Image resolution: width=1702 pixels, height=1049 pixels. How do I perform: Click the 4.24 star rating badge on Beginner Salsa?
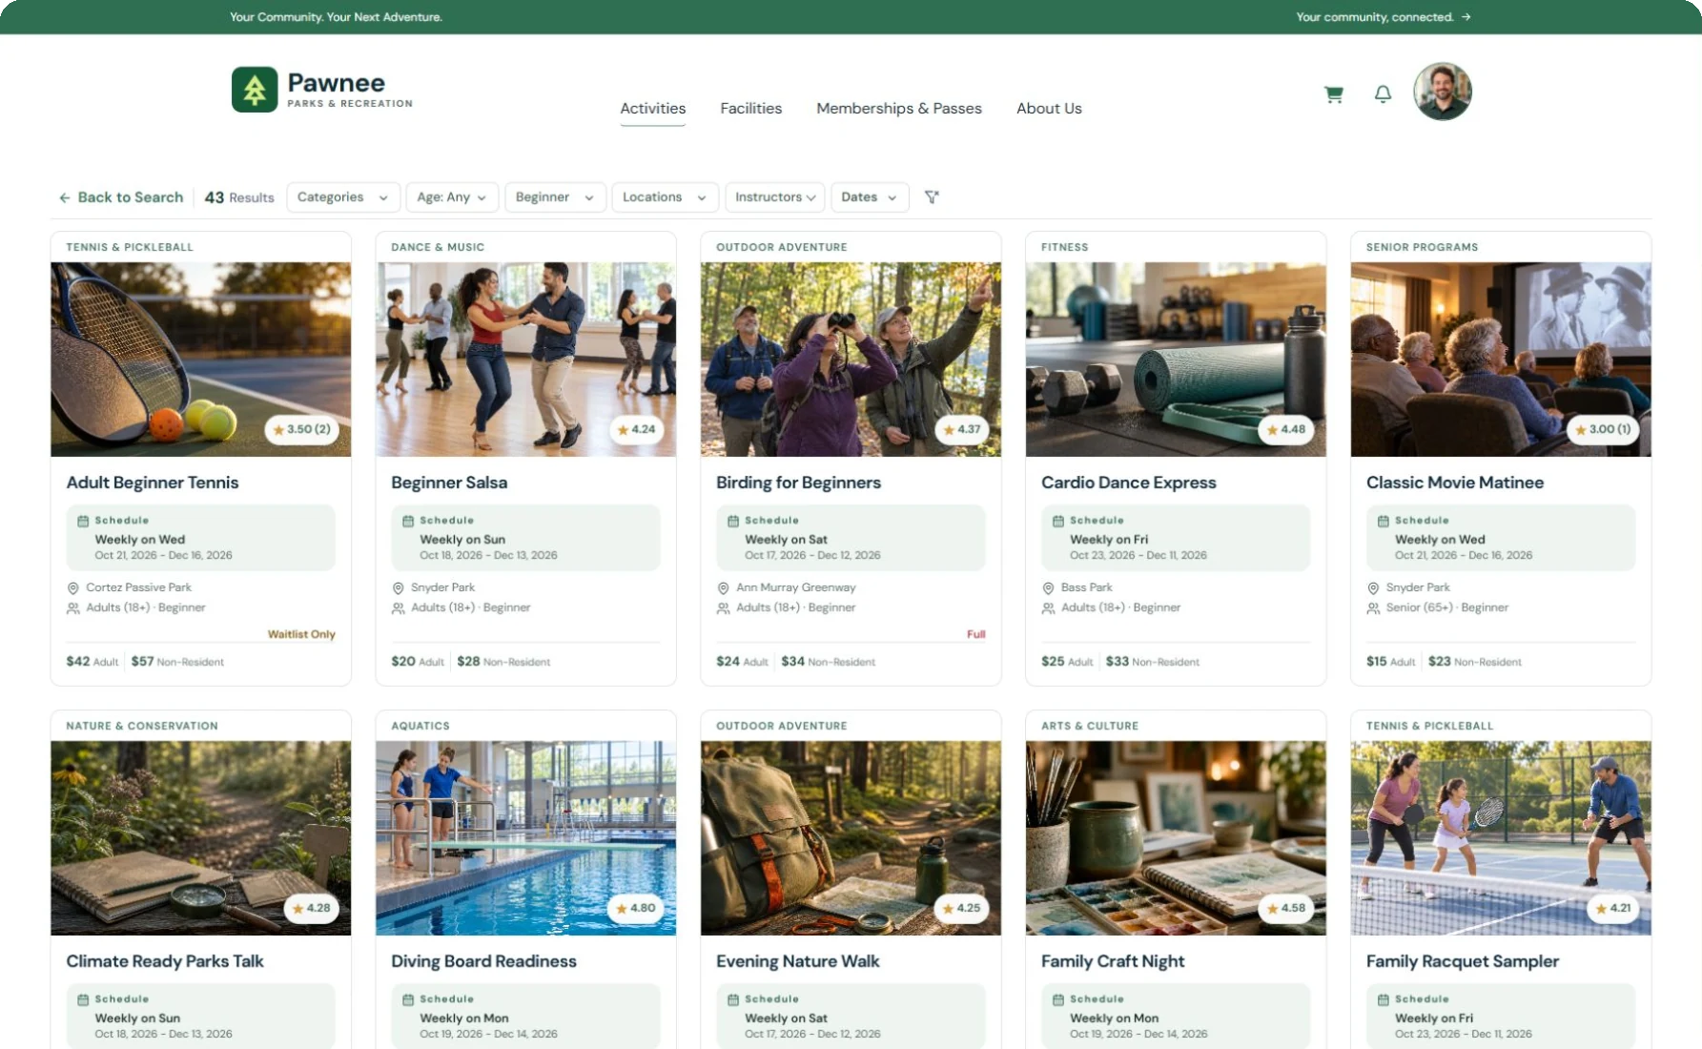point(636,429)
